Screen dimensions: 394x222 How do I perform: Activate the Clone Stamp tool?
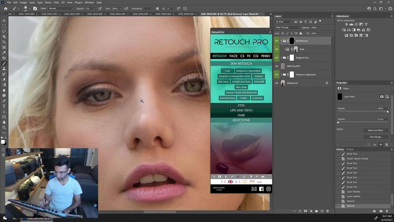pos(4,68)
